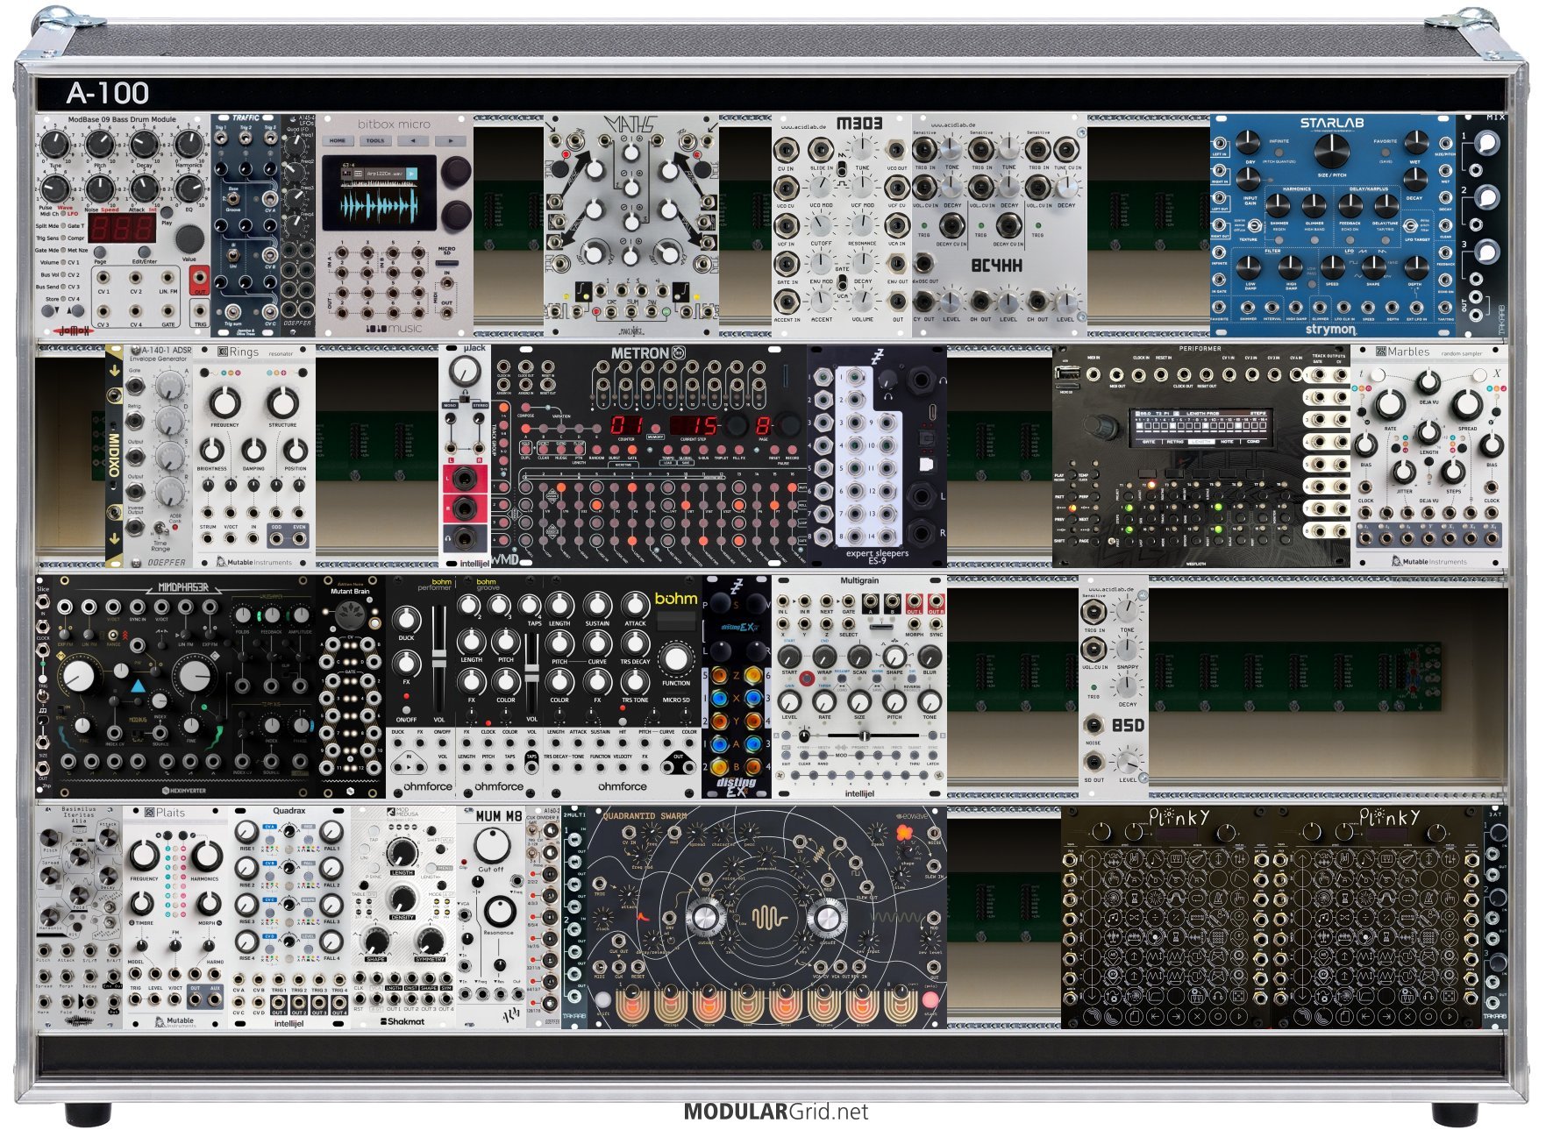The height and width of the screenshot is (1130, 1553).
Task: Click the Decay knob on BSD
Action: coord(1129,688)
